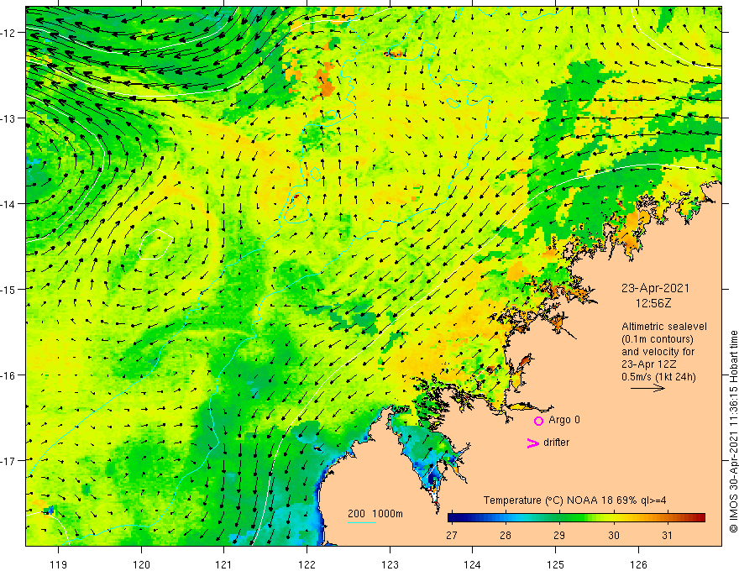Click the time text 12:56Z
Viewport: 739px width, 571px height.
653,303
